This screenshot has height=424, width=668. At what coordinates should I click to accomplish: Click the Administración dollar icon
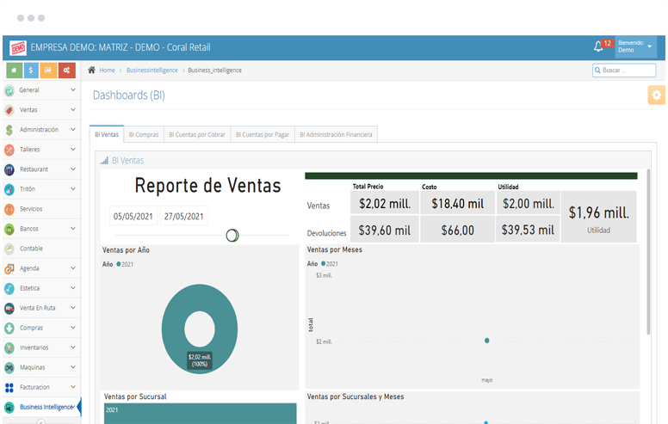coord(9,130)
